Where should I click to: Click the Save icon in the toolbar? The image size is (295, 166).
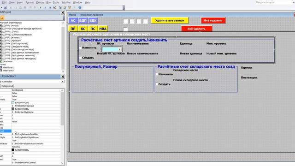(x=5, y=7)
